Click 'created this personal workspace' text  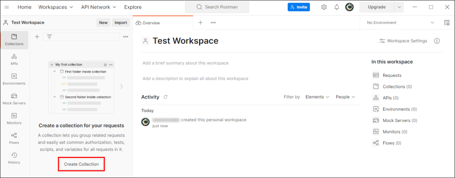pyautogui.click(x=213, y=120)
